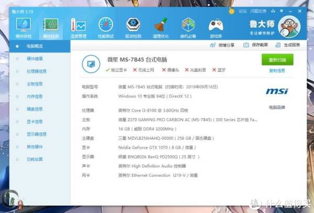Open the 游戏库 gamepad icon
Viewport: 314px width, 213px height.
216,27
